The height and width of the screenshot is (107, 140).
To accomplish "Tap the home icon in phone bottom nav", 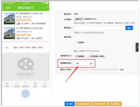I will [7, 83].
